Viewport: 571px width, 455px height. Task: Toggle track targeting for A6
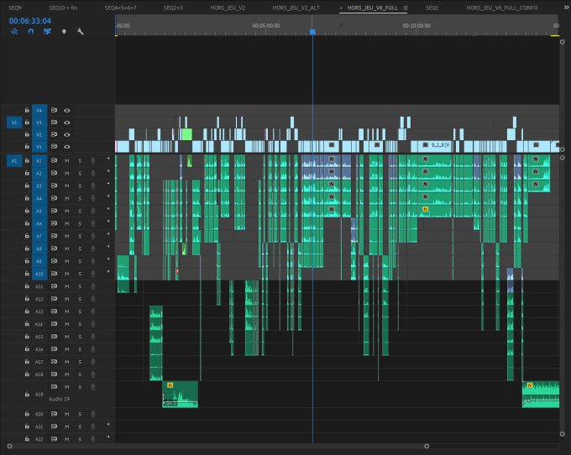[x=39, y=223]
